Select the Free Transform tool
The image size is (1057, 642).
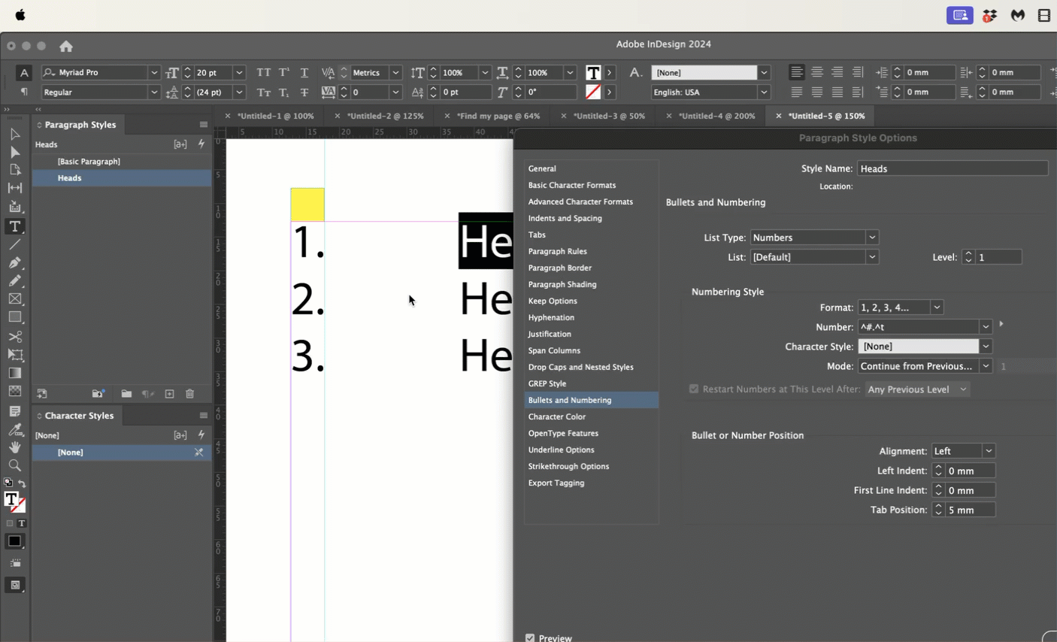pyautogui.click(x=14, y=355)
